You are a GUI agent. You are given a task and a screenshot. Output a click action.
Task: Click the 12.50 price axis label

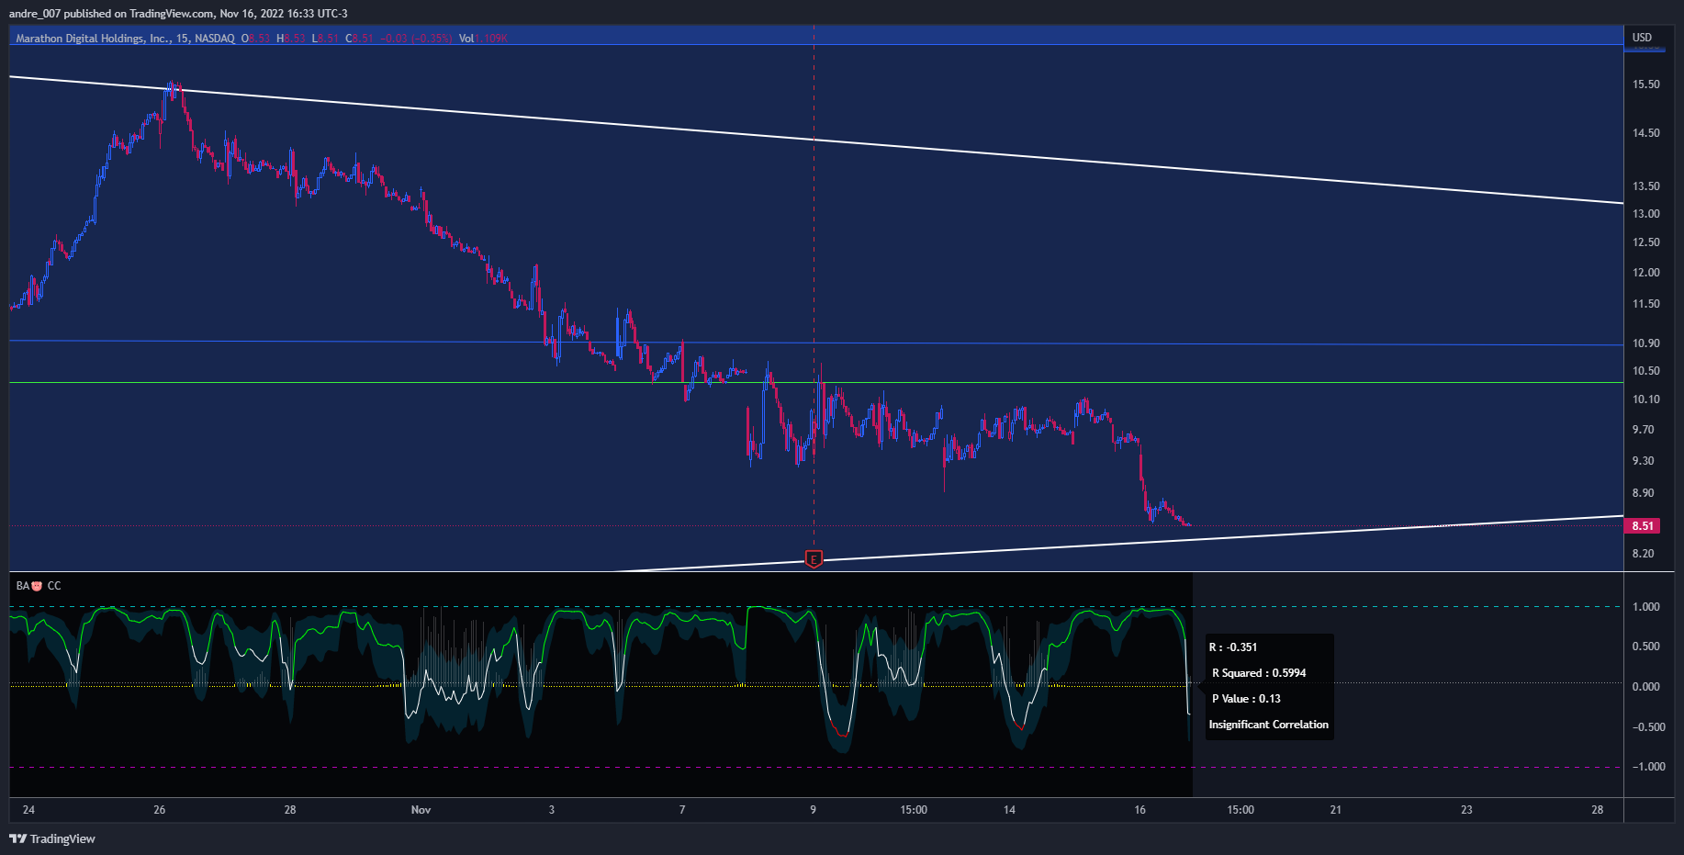(1646, 242)
